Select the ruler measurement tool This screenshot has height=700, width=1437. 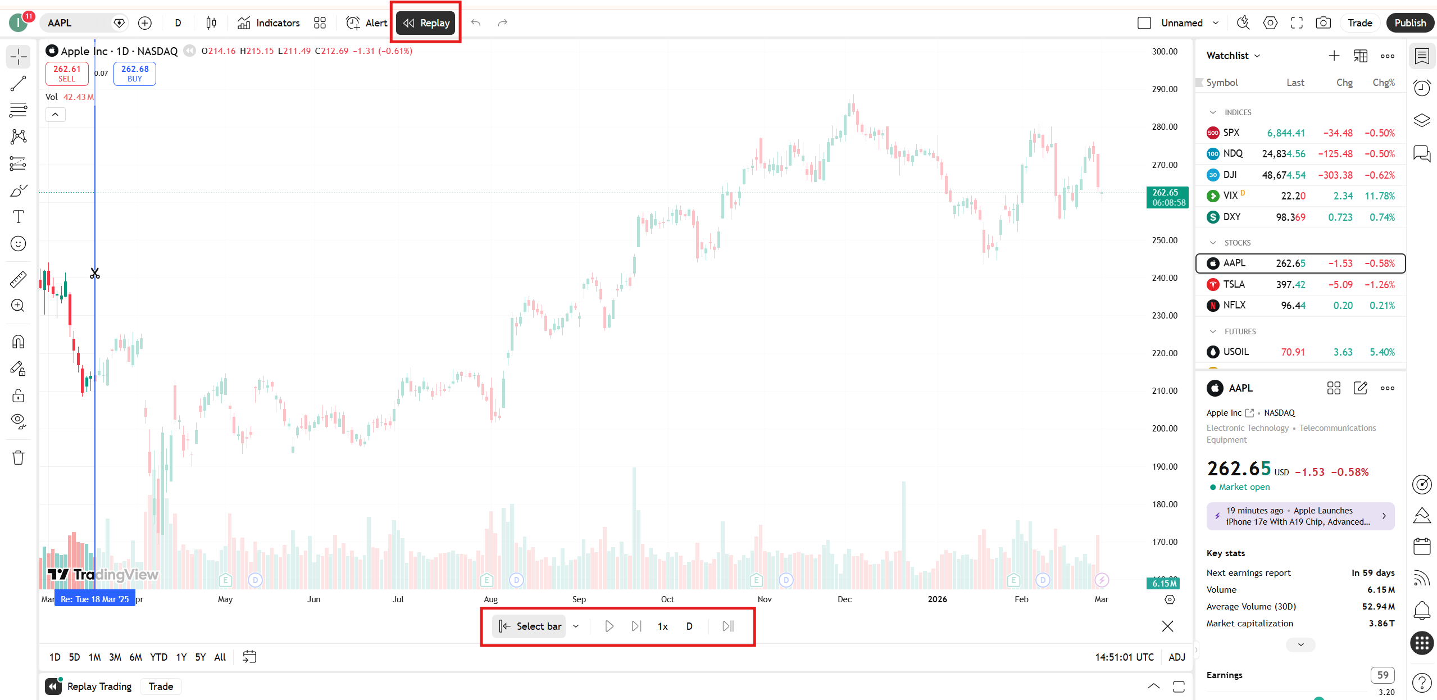pos(18,279)
